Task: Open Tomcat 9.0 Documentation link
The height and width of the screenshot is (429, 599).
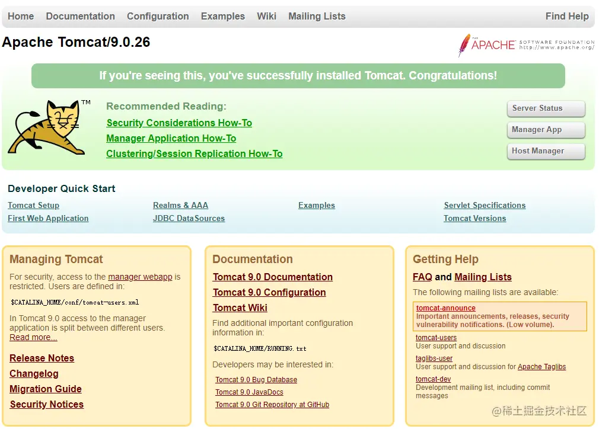Action: [x=273, y=277]
